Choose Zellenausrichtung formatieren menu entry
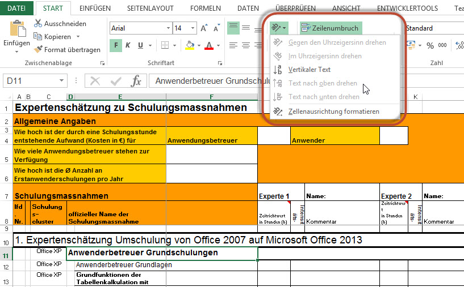The image size is (464, 287). point(333,112)
